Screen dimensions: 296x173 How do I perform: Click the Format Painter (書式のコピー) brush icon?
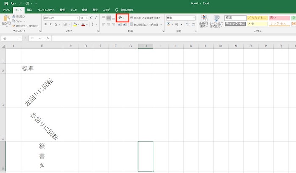[x=14, y=26]
